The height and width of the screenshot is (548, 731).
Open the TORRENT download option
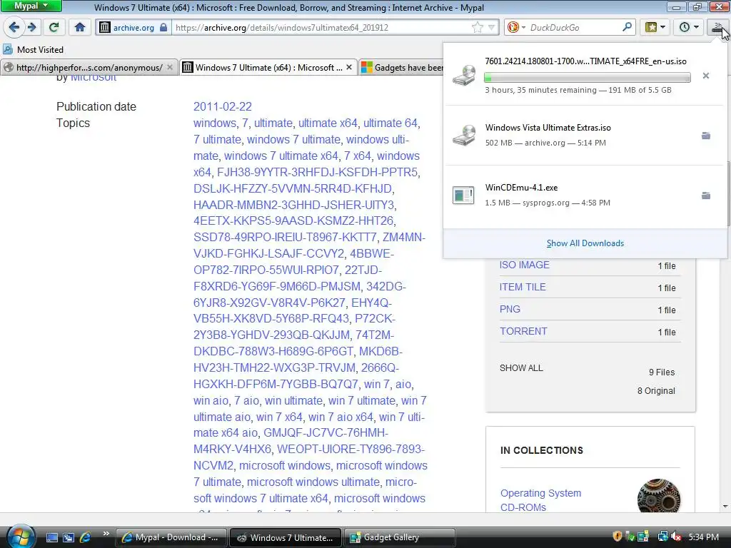coord(523,331)
